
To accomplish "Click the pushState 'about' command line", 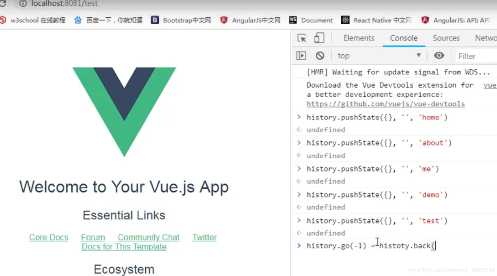I will (x=379, y=143).
